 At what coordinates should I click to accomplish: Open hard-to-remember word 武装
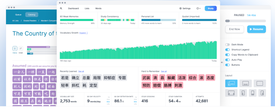[146, 78]
